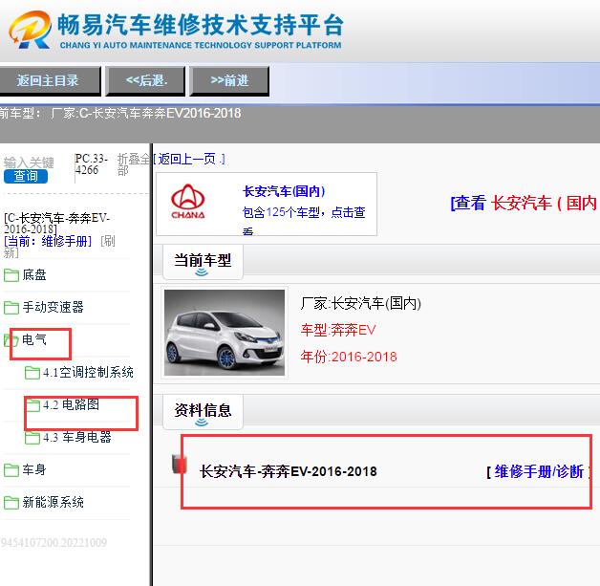Open the folder icon beside 车身
Image resolution: width=600 pixels, height=586 pixels.
[x=11, y=470]
